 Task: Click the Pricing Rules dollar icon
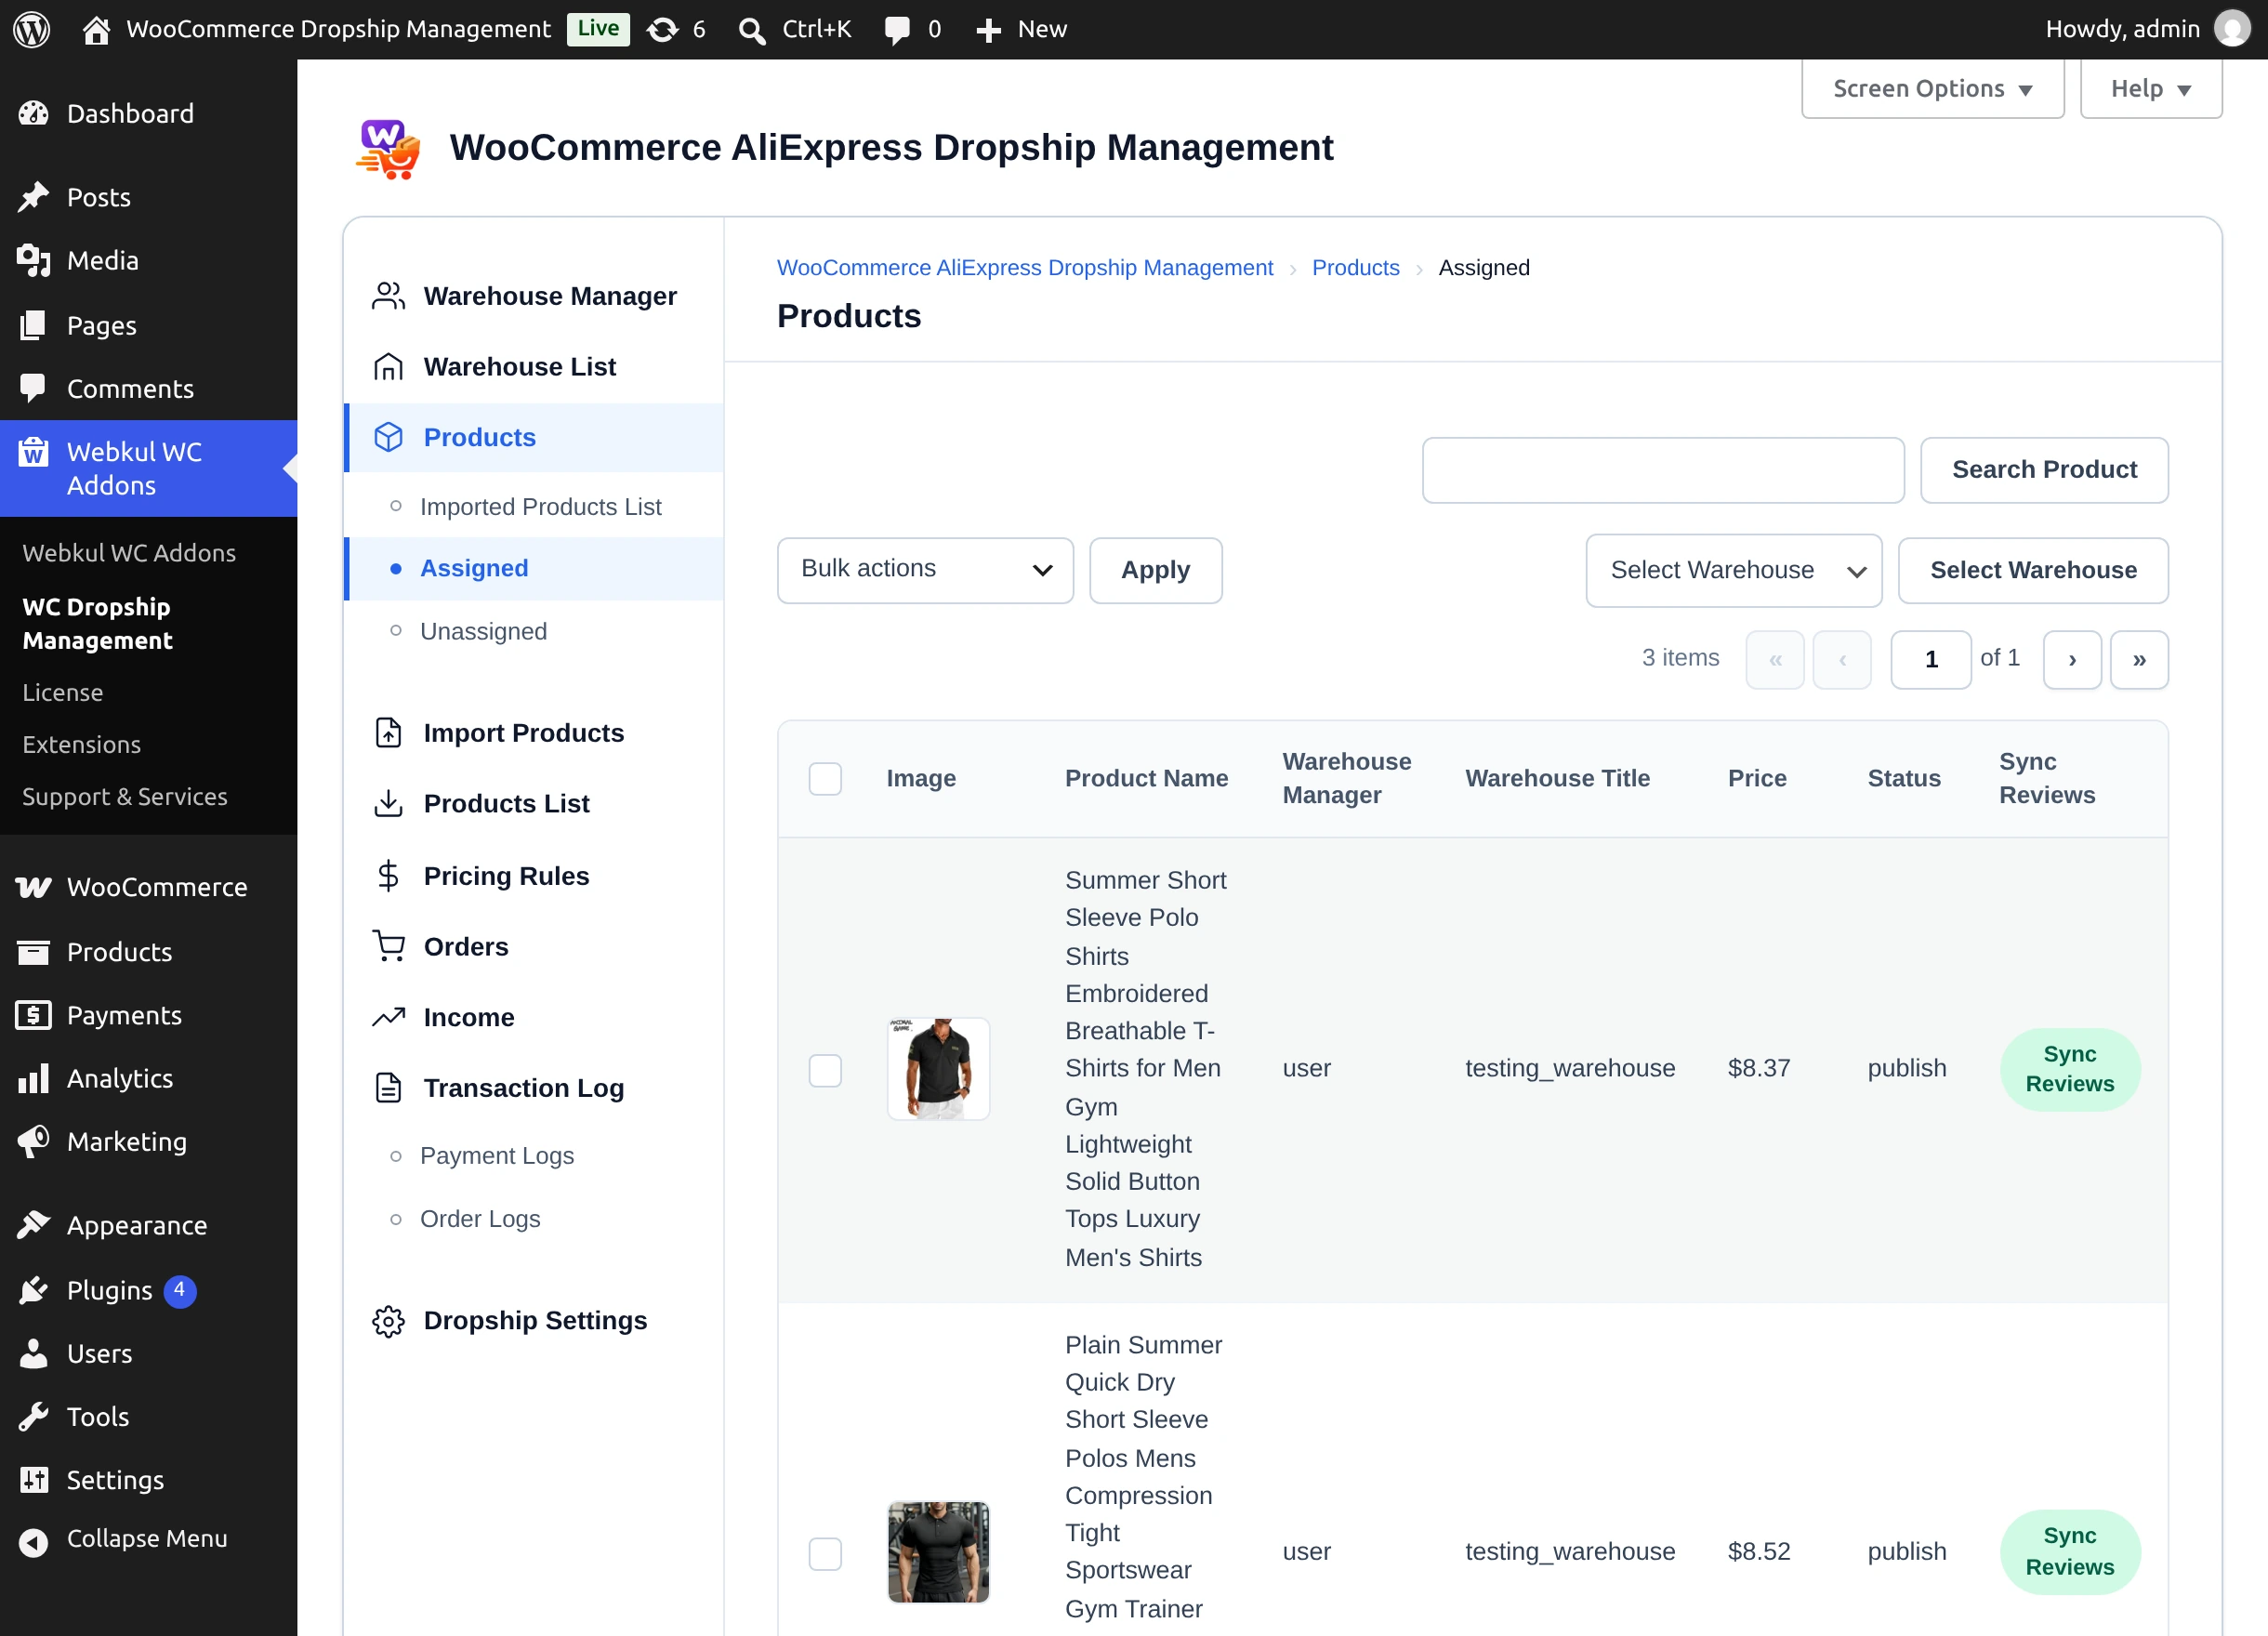388,876
